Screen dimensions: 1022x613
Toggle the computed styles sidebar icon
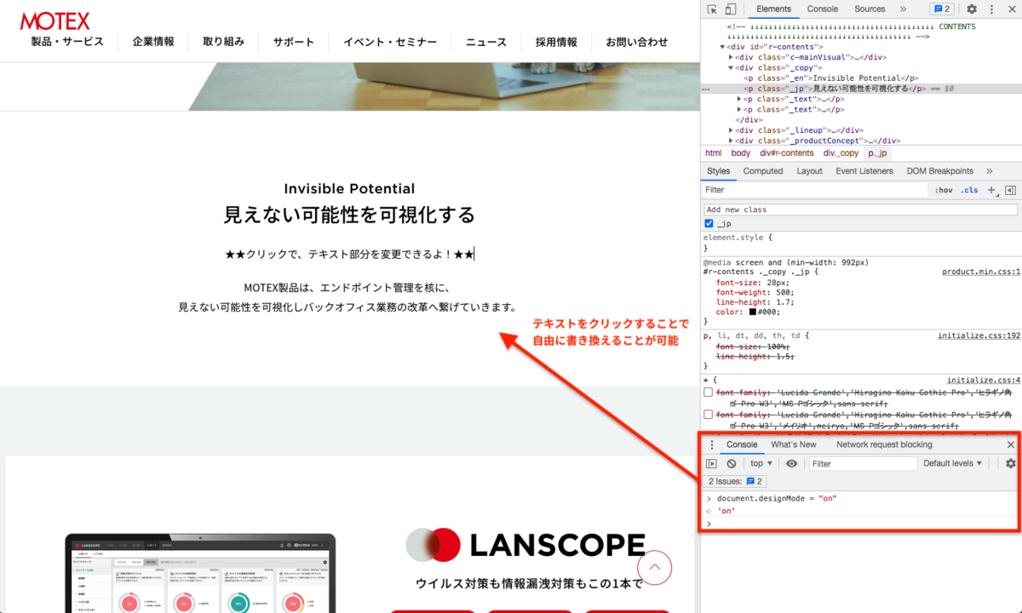pos(1010,191)
